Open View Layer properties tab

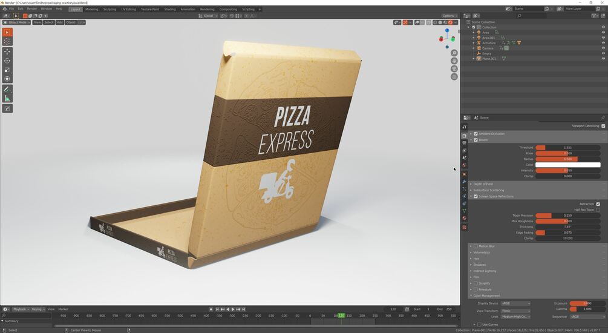coord(464,151)
